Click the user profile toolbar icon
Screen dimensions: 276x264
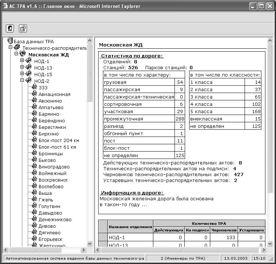[x=10, y=28]
